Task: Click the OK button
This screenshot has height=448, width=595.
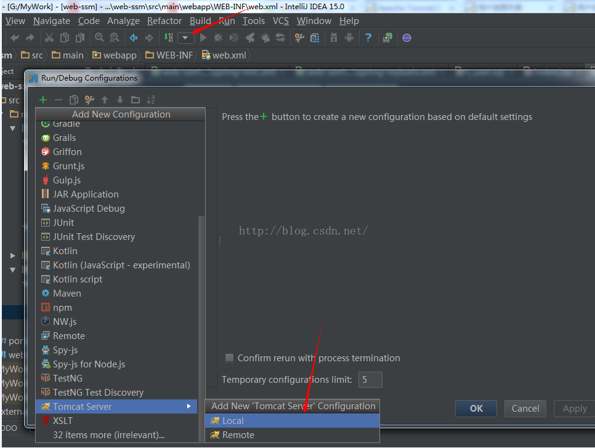Action: tap(476, 408)
